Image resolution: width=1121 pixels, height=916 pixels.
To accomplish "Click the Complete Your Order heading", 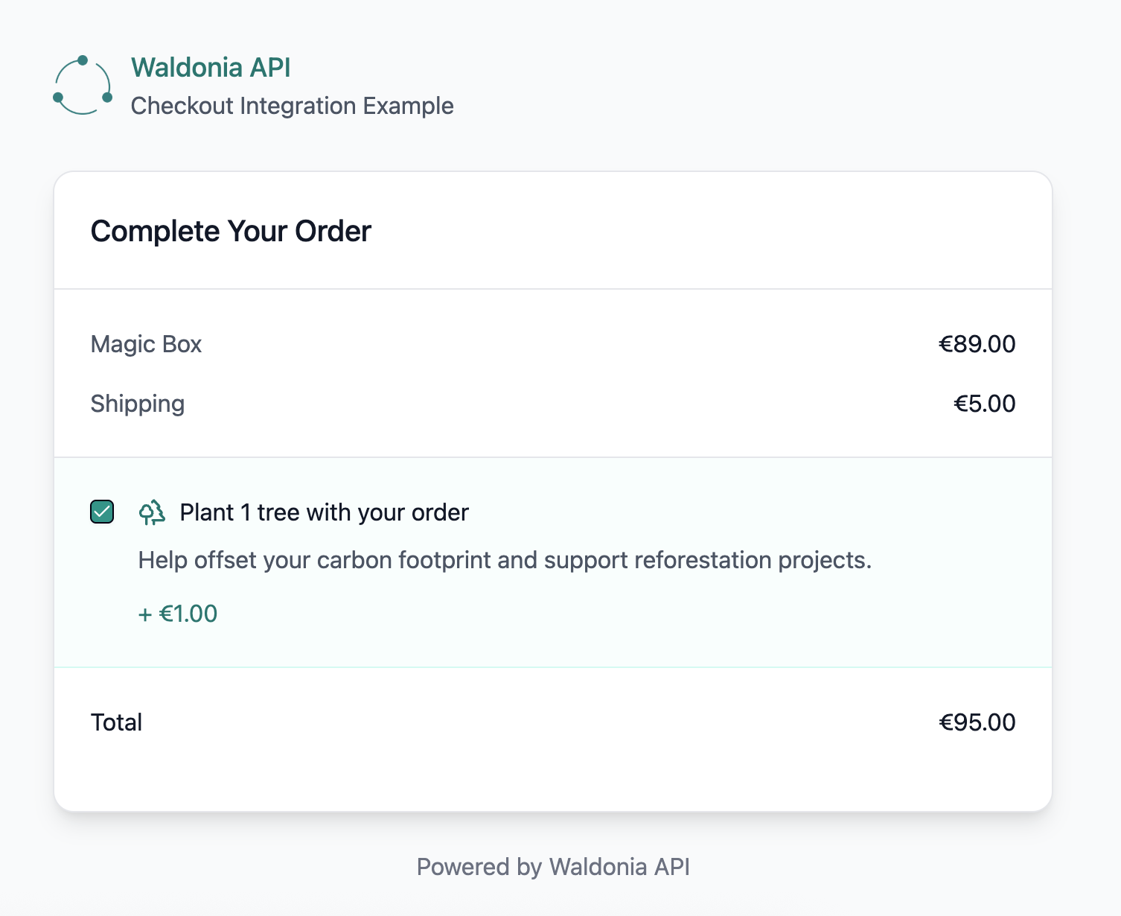I will pos(231,231).
